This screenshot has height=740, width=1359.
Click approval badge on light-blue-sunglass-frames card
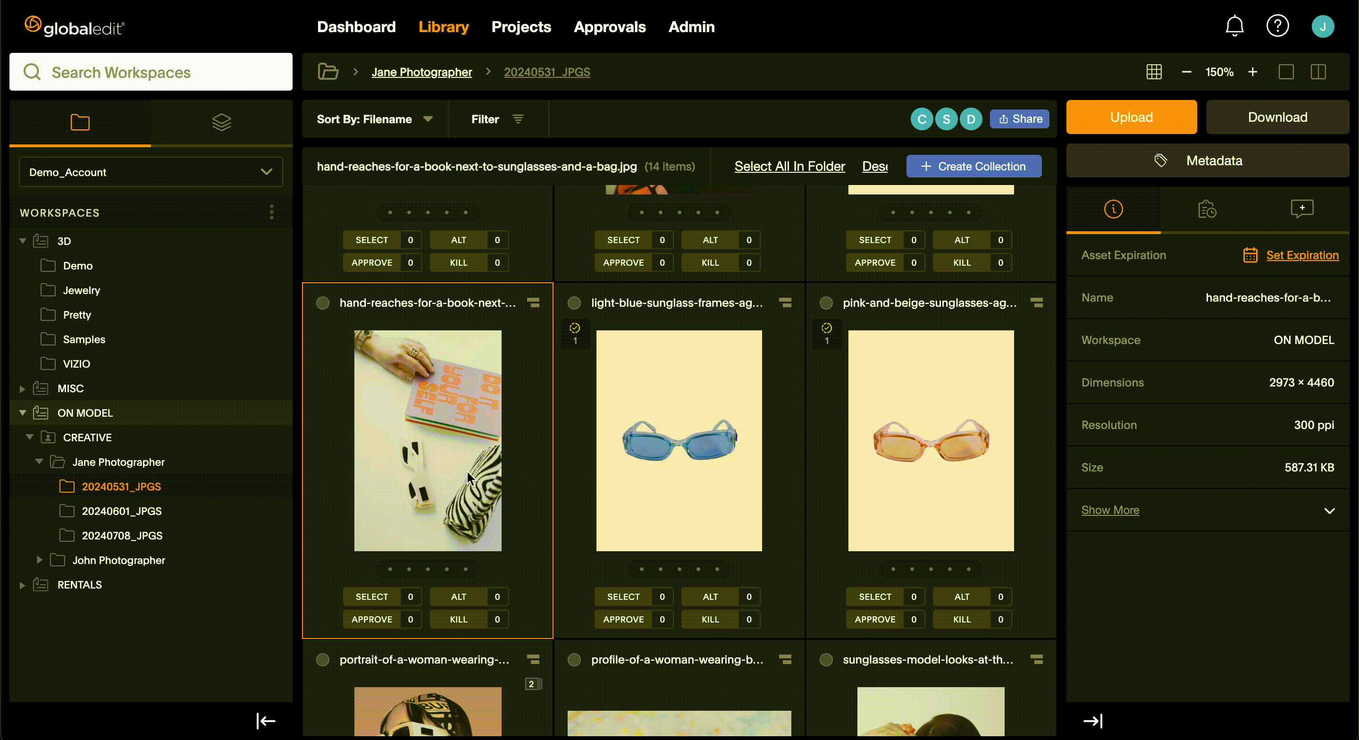point(575,334)
